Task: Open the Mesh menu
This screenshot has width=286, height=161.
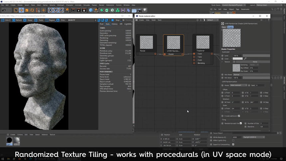Action: 39,5
